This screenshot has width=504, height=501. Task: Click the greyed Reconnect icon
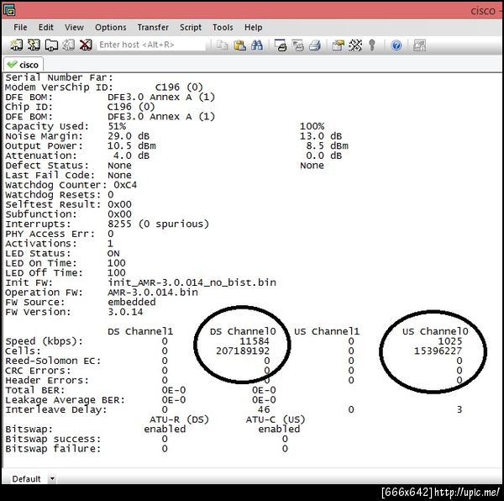coord(69,45)
